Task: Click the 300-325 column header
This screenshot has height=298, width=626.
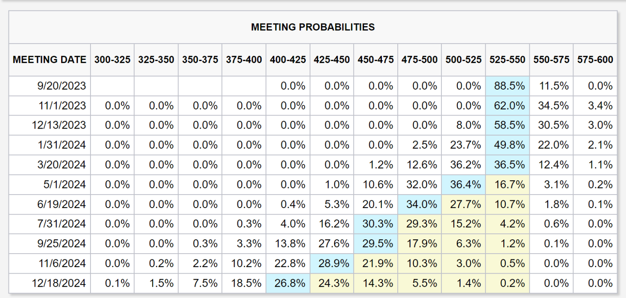Action: [112, 60]
